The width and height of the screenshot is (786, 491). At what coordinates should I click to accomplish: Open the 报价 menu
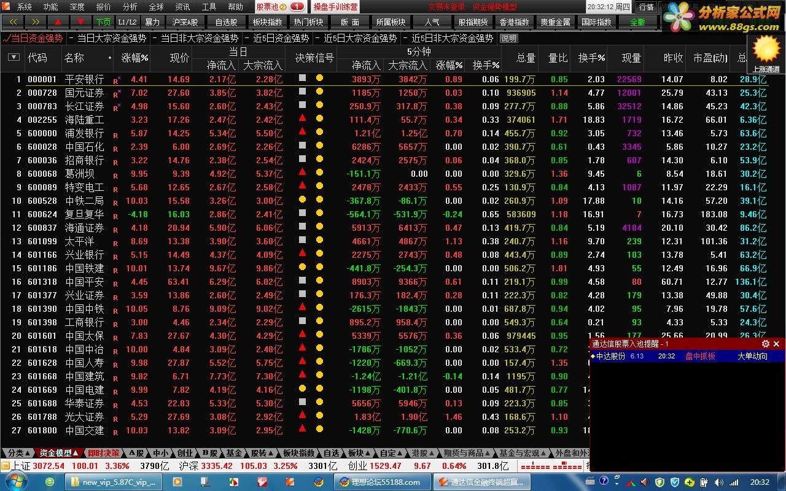[x=104, y=7]
